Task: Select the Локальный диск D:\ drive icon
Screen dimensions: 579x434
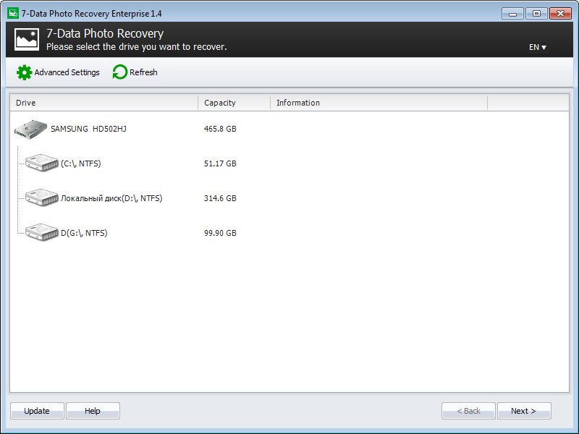Action: (42, 197)
